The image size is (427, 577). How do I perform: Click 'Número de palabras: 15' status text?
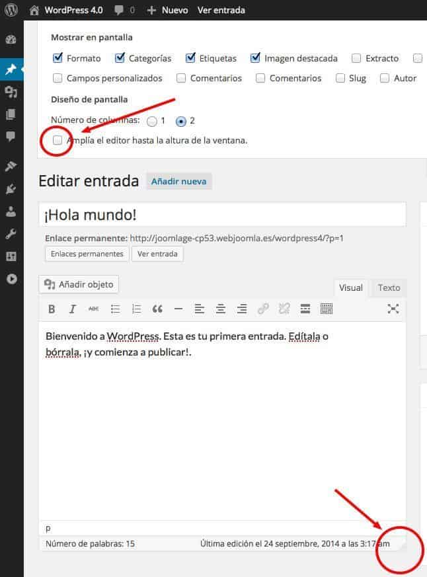(90, 544)
